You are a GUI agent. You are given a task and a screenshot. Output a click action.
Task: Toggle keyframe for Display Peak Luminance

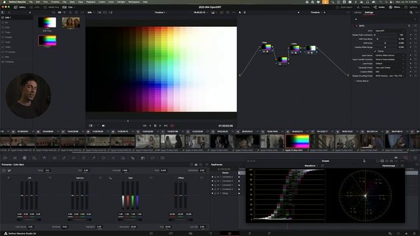(411, 35)
